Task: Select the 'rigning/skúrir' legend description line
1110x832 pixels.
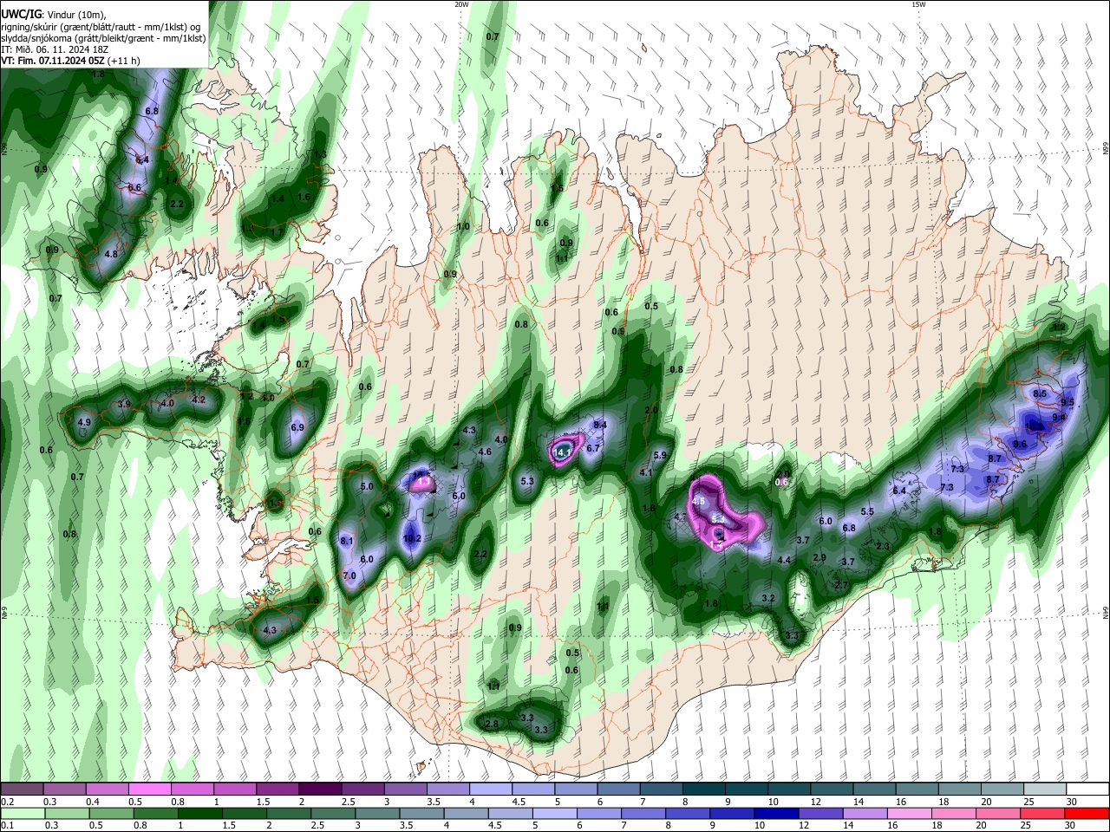Action: click(101, 27)
